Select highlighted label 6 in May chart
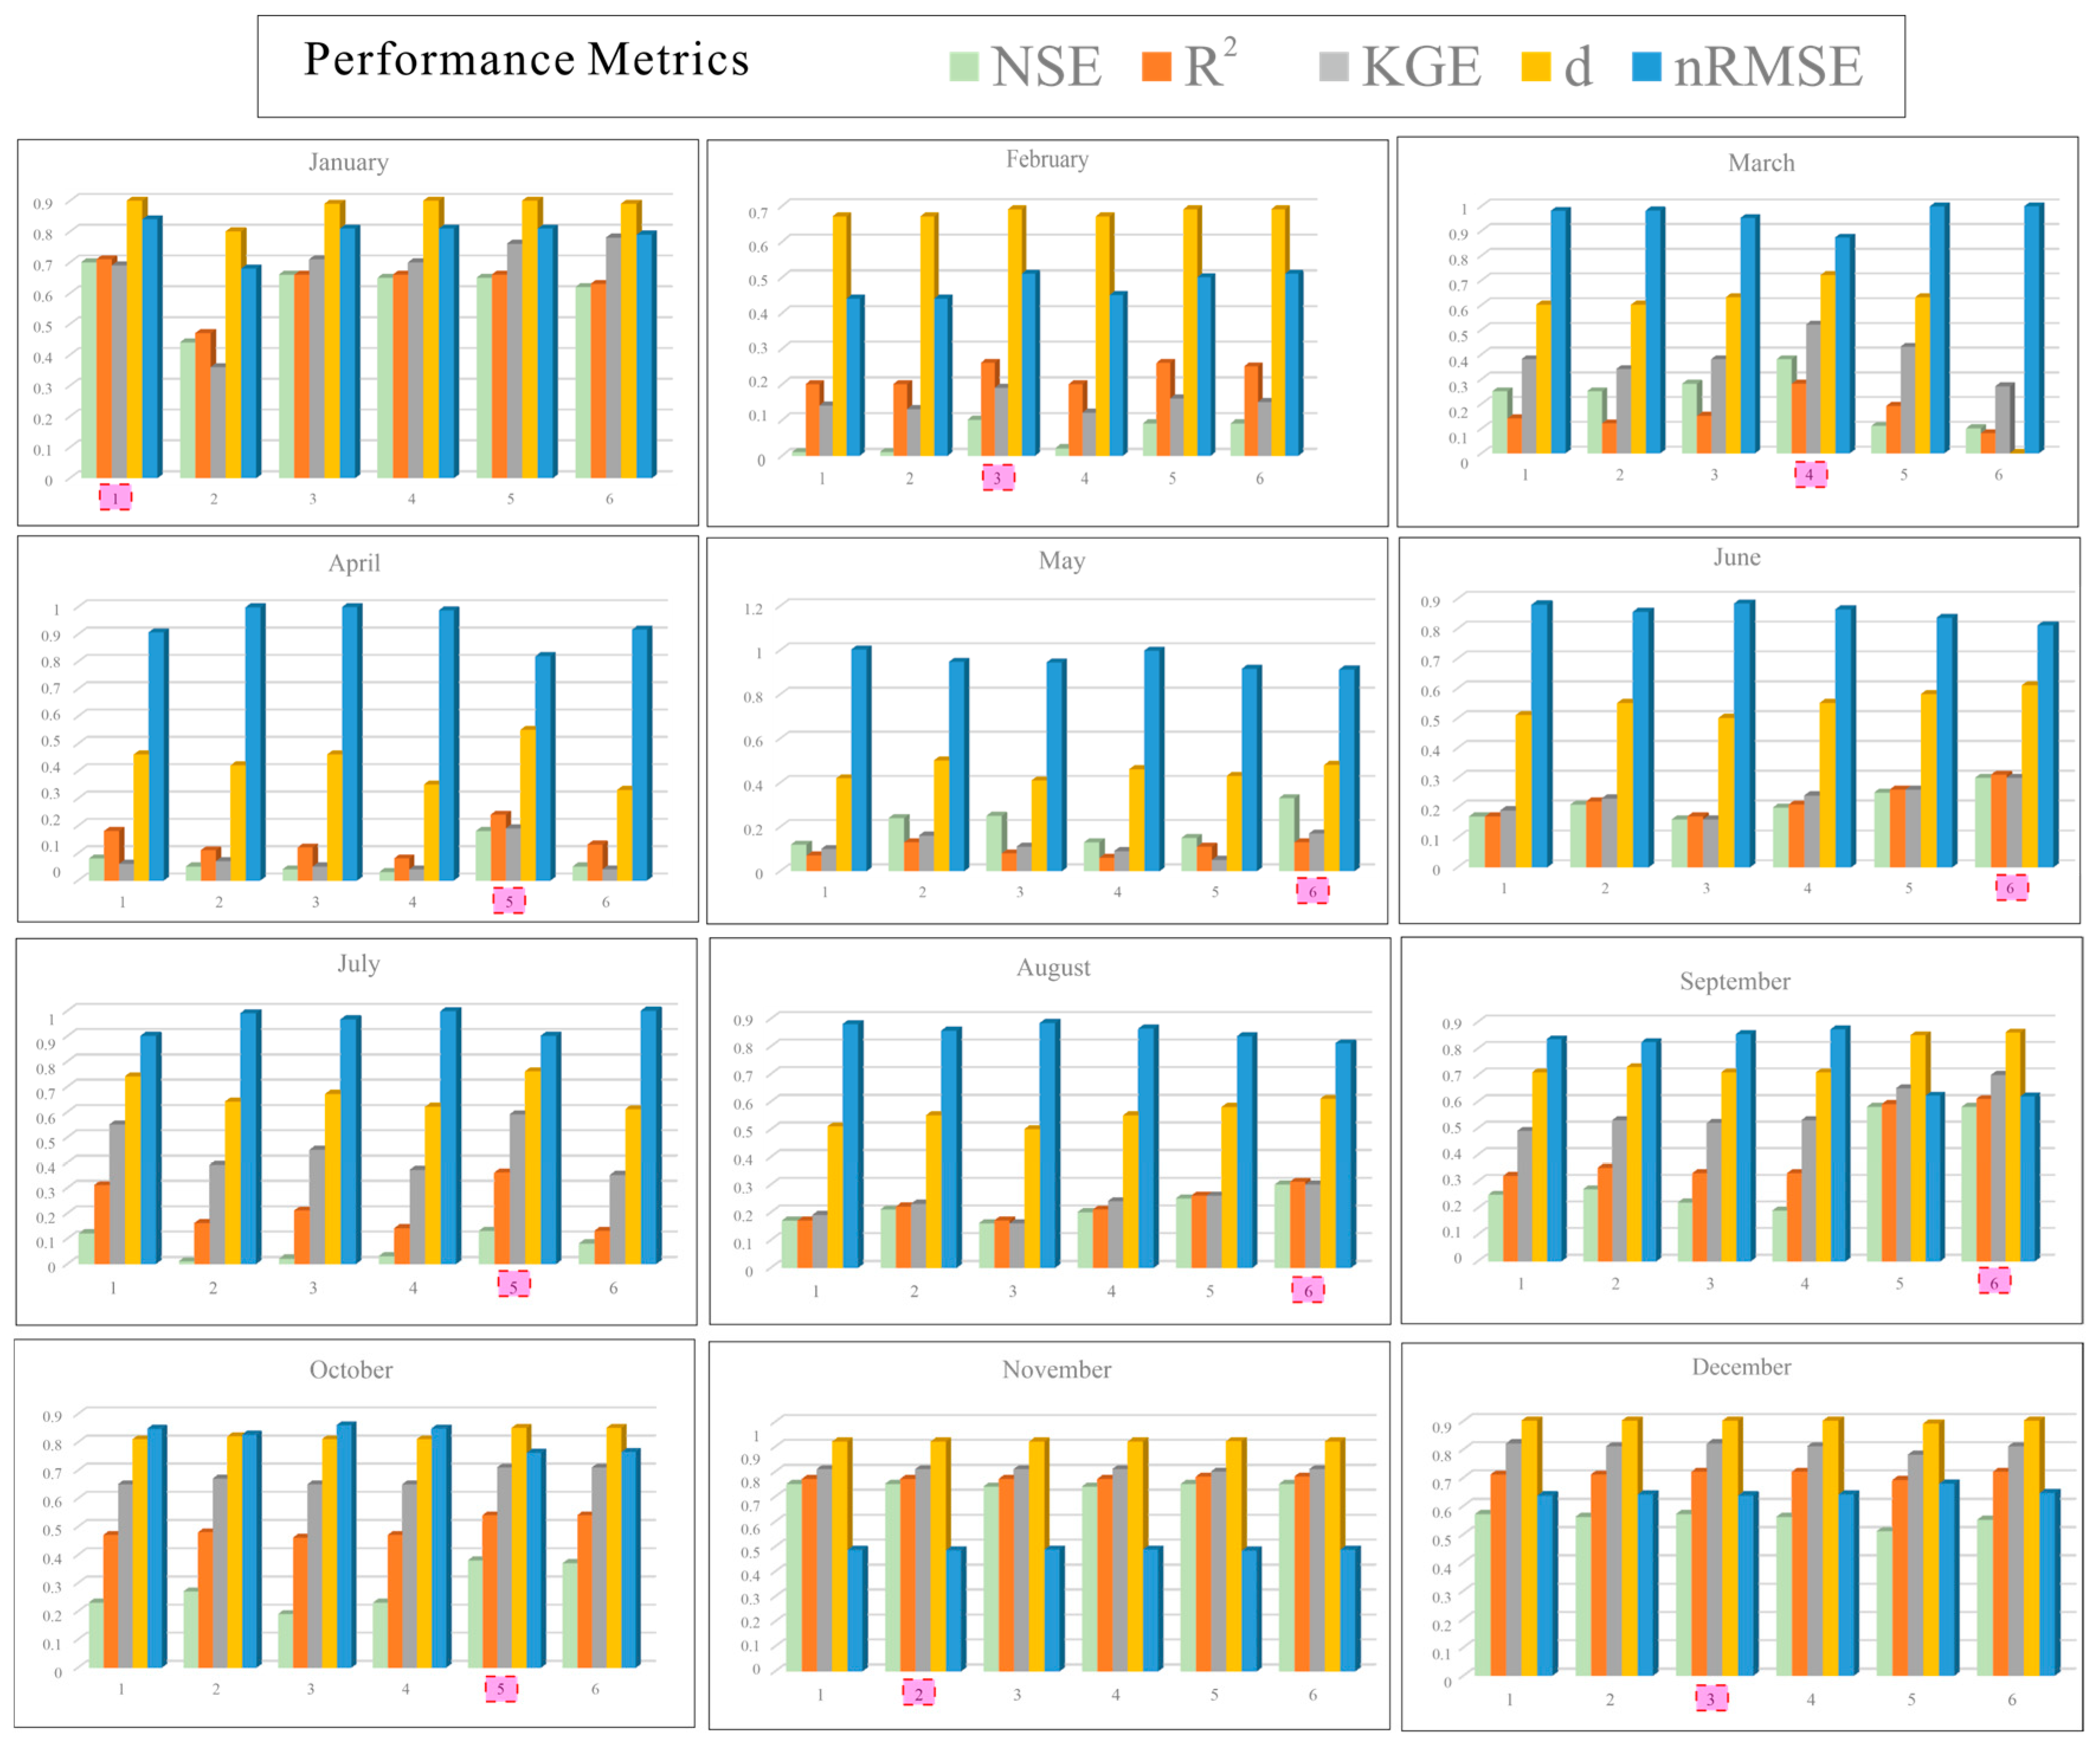 click(1312, 890)
